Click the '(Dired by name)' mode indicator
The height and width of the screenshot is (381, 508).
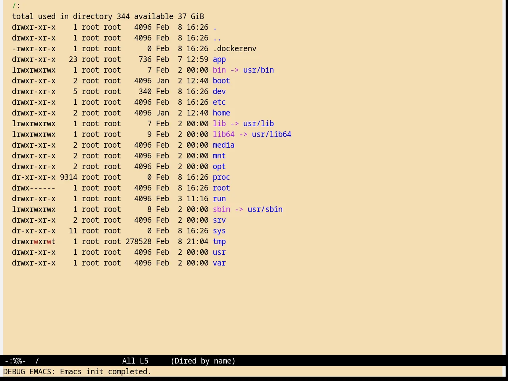(203, 361)
